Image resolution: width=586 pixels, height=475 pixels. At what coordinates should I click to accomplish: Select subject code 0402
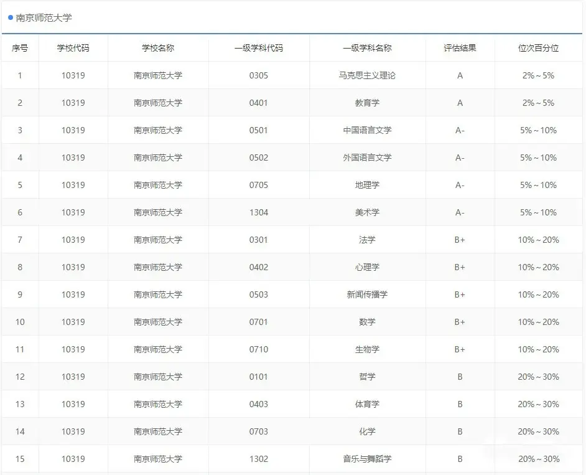(259, 267)
